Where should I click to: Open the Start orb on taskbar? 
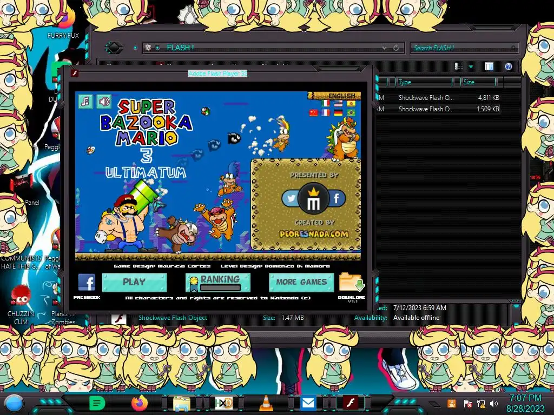coord(14,403)
